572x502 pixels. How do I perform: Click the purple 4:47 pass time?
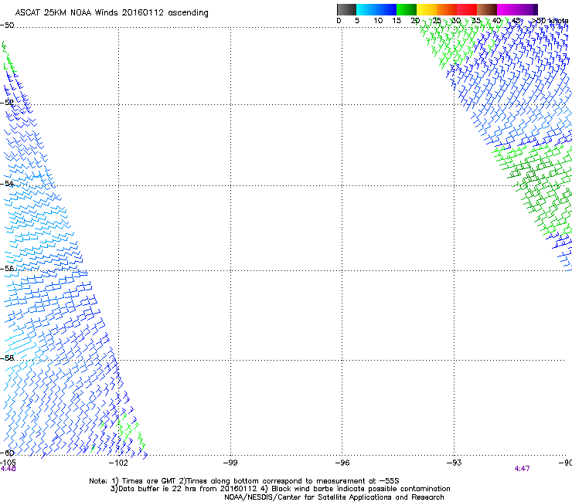pos(522,469)
